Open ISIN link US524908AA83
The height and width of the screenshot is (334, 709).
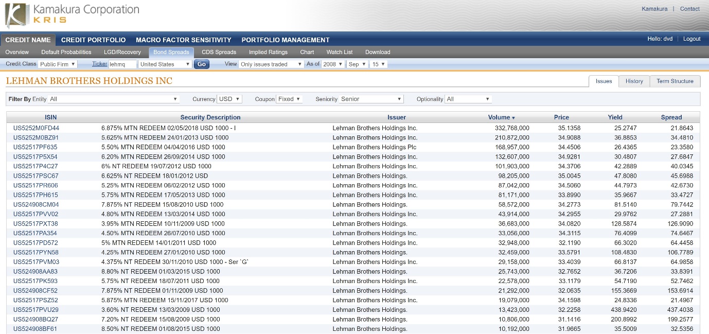(36, 271)
